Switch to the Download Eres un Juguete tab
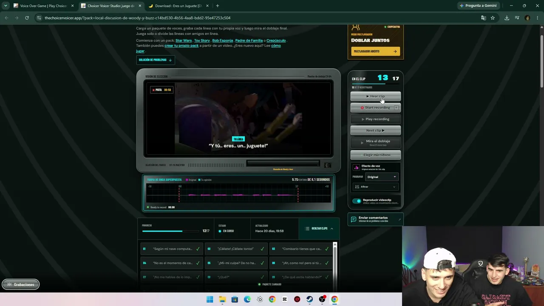 click(178, 6)
